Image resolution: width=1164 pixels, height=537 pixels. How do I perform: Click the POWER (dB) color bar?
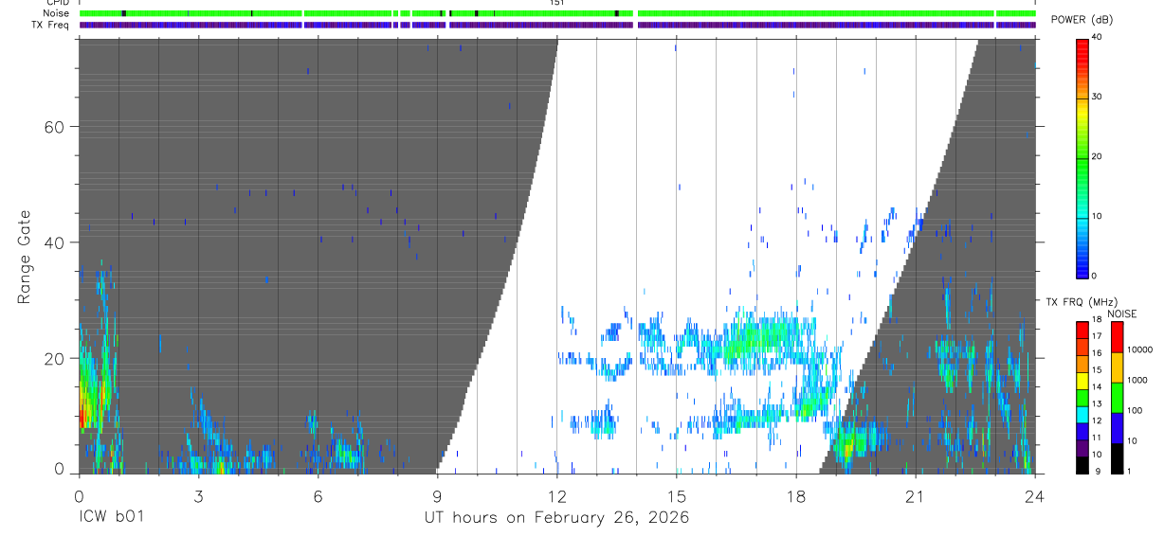click(x=1082, y=157)
